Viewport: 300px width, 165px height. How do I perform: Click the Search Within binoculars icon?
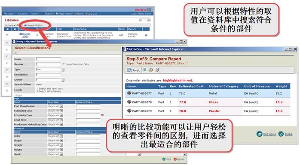click(x=25, y=25)
